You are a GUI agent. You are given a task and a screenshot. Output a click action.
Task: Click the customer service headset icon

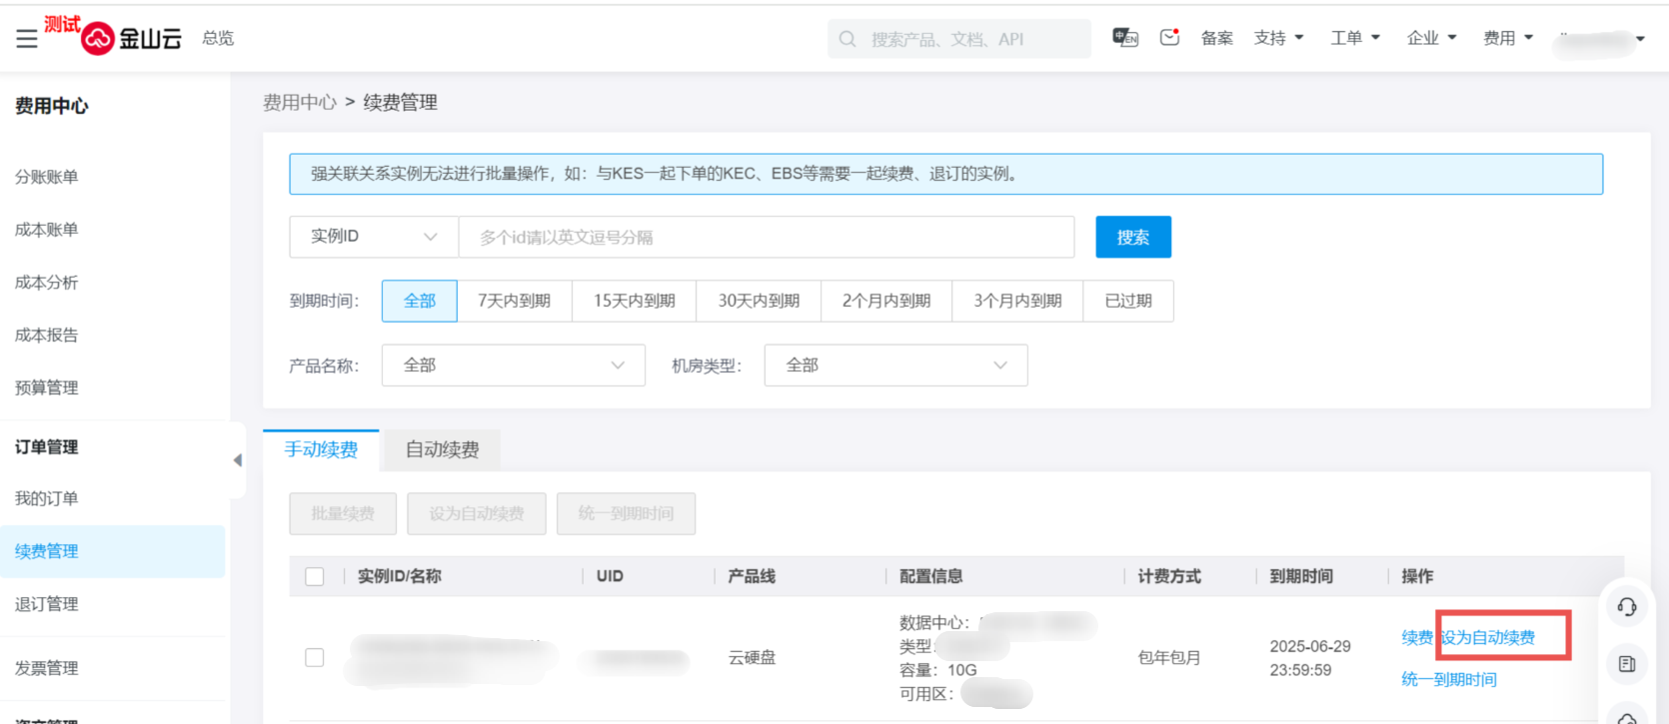(x=1627, y=606)
